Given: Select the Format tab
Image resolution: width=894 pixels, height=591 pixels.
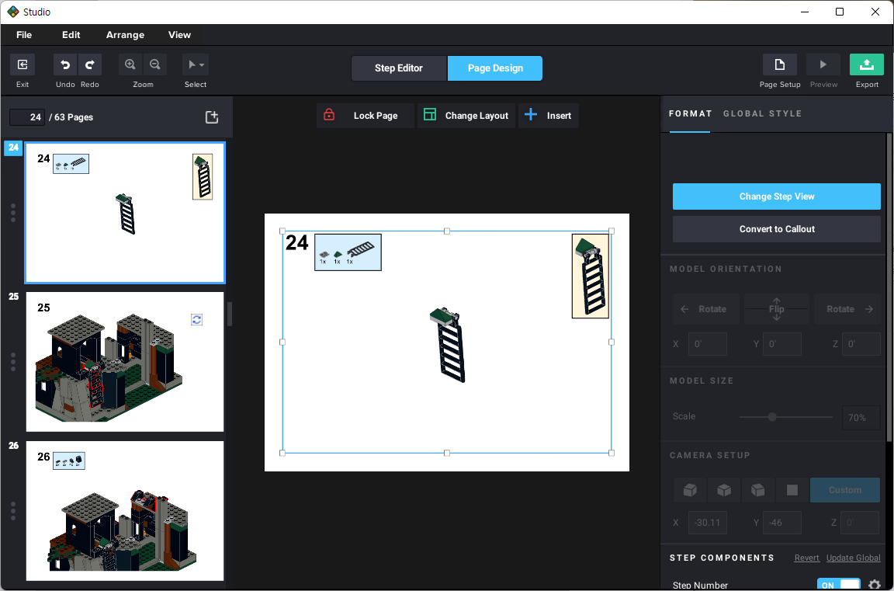Looking at the screenshot, I should tap(690, 113).
